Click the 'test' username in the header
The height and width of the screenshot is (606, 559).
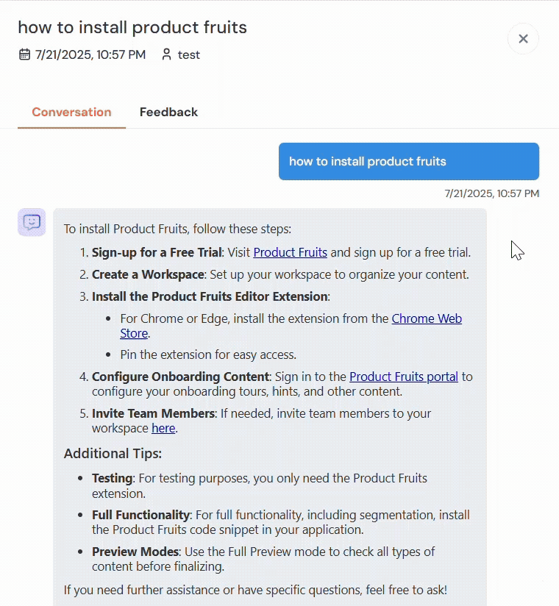click(189, 54)
